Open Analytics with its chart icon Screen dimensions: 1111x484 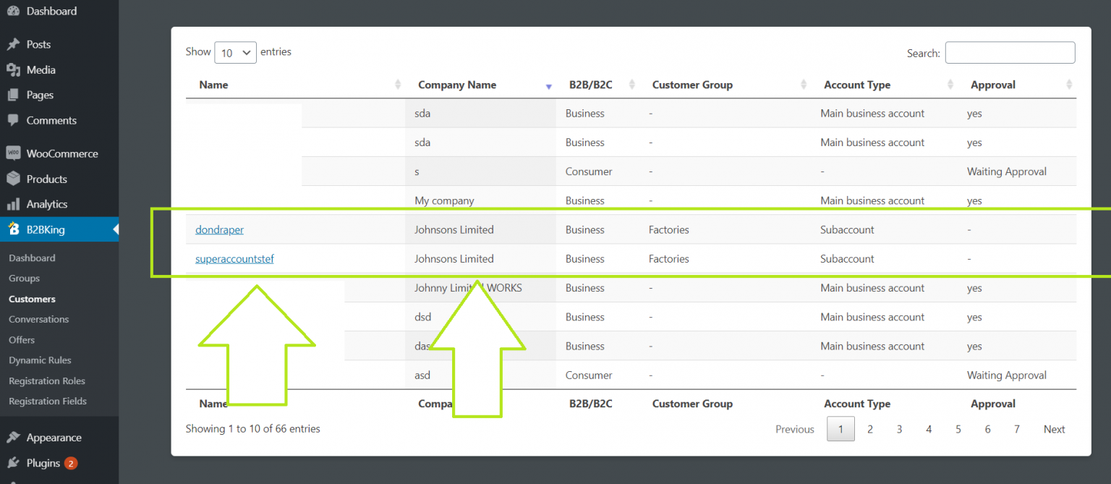[14, 204]
